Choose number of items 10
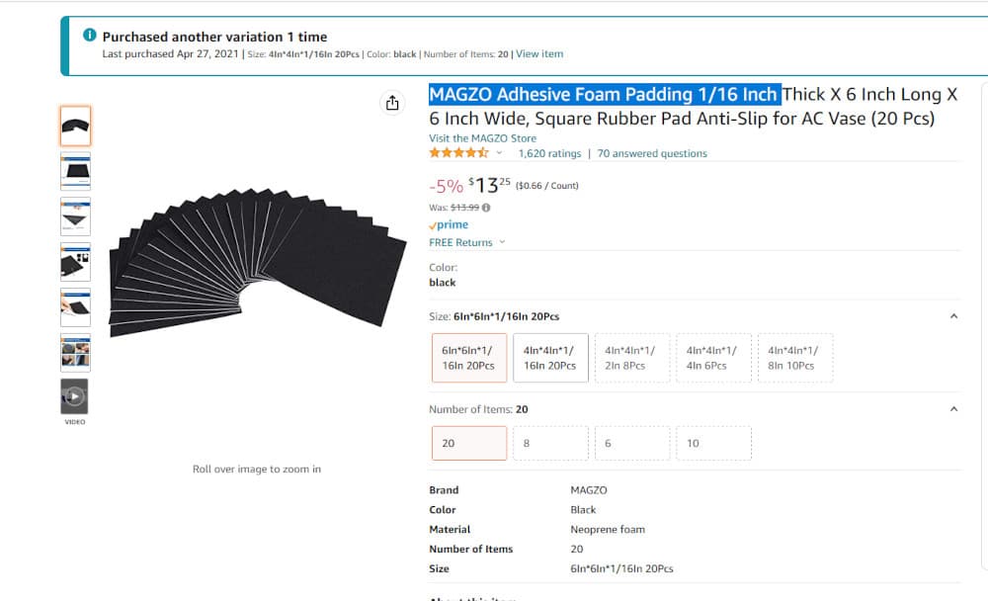 click(x=714, y=444)
